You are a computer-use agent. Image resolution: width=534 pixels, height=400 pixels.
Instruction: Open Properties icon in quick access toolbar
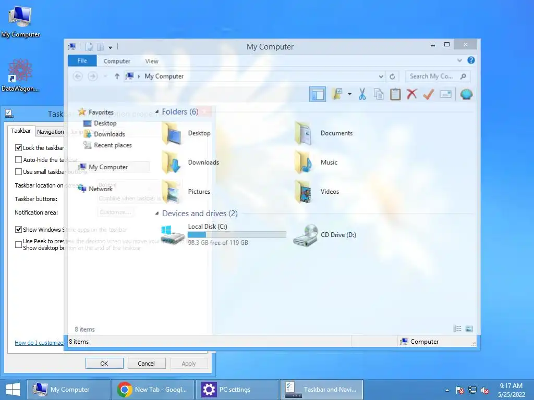pyautogui.click(x=89, y=47)
